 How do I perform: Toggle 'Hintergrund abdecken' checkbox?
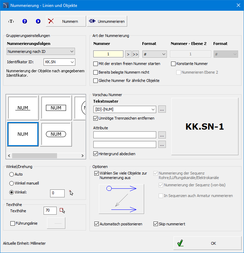coord(96,153)
